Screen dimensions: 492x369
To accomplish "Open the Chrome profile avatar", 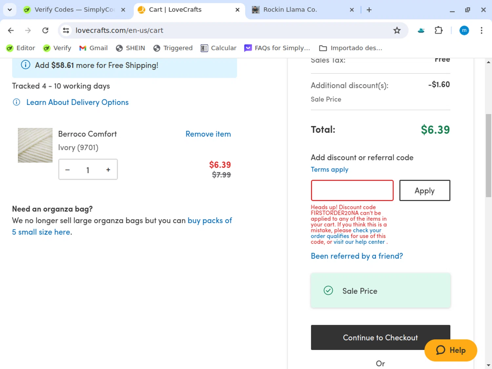I will pyautogui.click(x=464, y=31).
